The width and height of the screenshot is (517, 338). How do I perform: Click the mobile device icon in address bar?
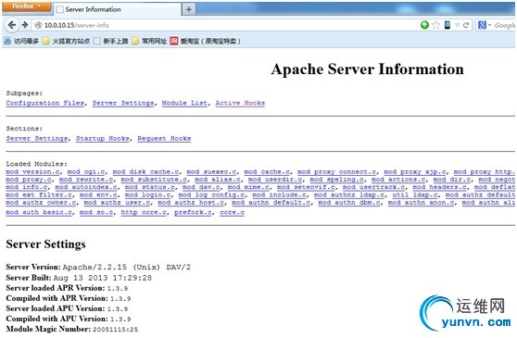pyautogui.click(x=448, y=25)
